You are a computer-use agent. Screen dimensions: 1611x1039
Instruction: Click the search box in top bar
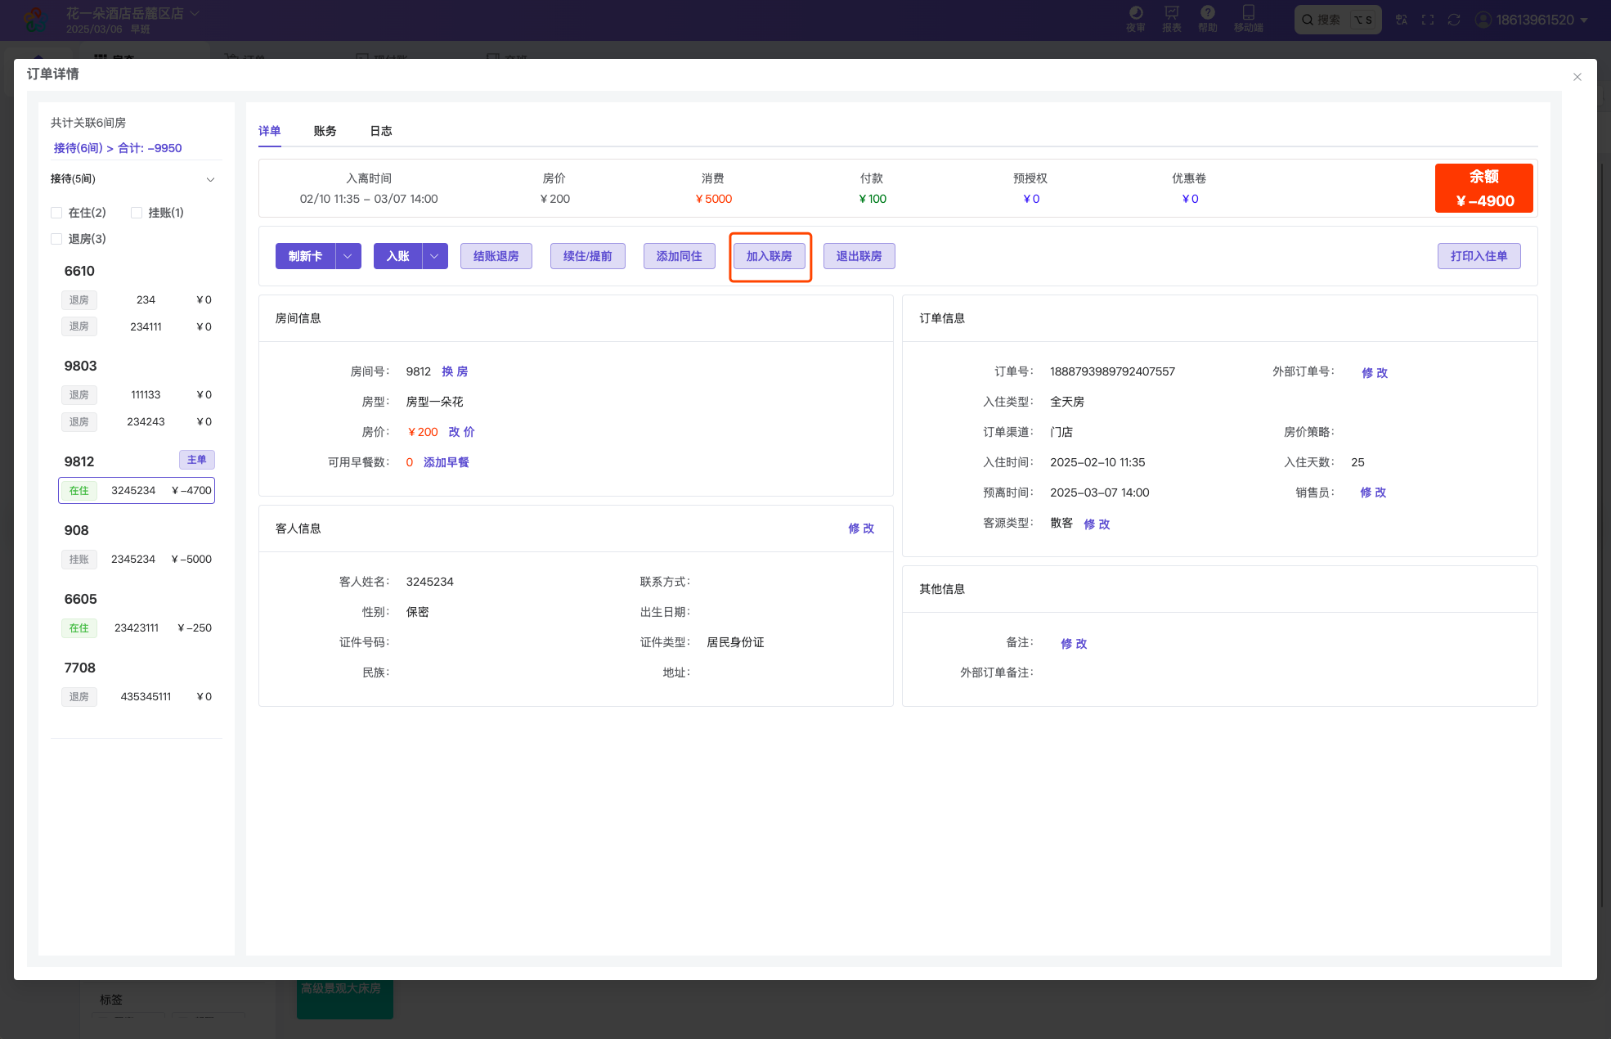tap(1338, 20)
